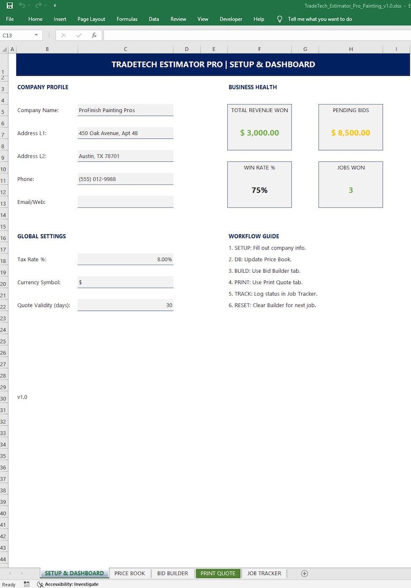Click the v1.0 version cell

pyautogui.click(x=22, y=397)
